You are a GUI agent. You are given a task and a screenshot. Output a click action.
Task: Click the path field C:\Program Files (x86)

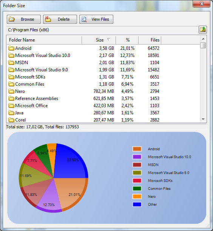coord(102,30)
